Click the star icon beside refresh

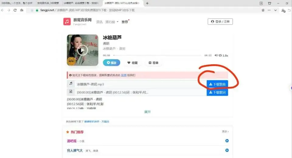tap(22, 10)
